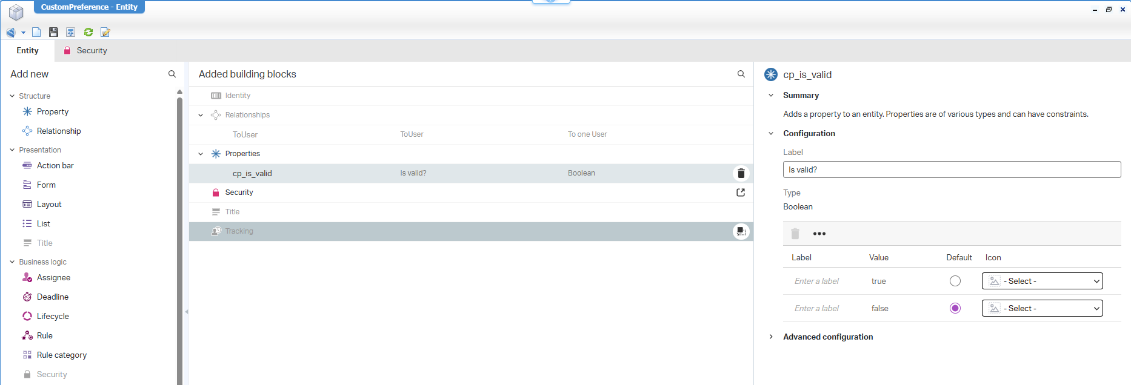Add a Lifecycle building block

coord(52,316)
